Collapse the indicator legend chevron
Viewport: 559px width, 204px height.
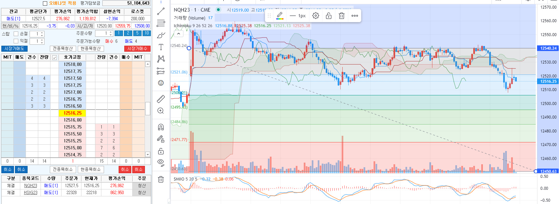(178, 34)
